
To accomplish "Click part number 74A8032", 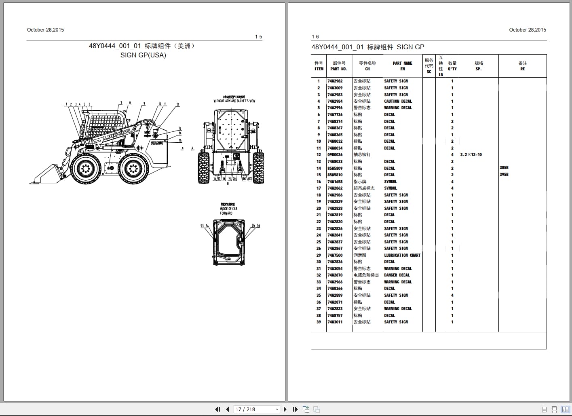I will point(335,141).
